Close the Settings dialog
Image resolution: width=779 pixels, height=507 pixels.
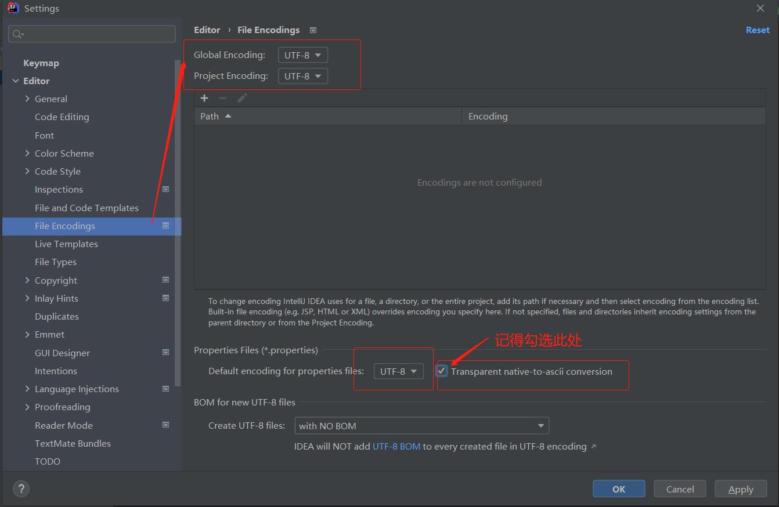(760, 8)
